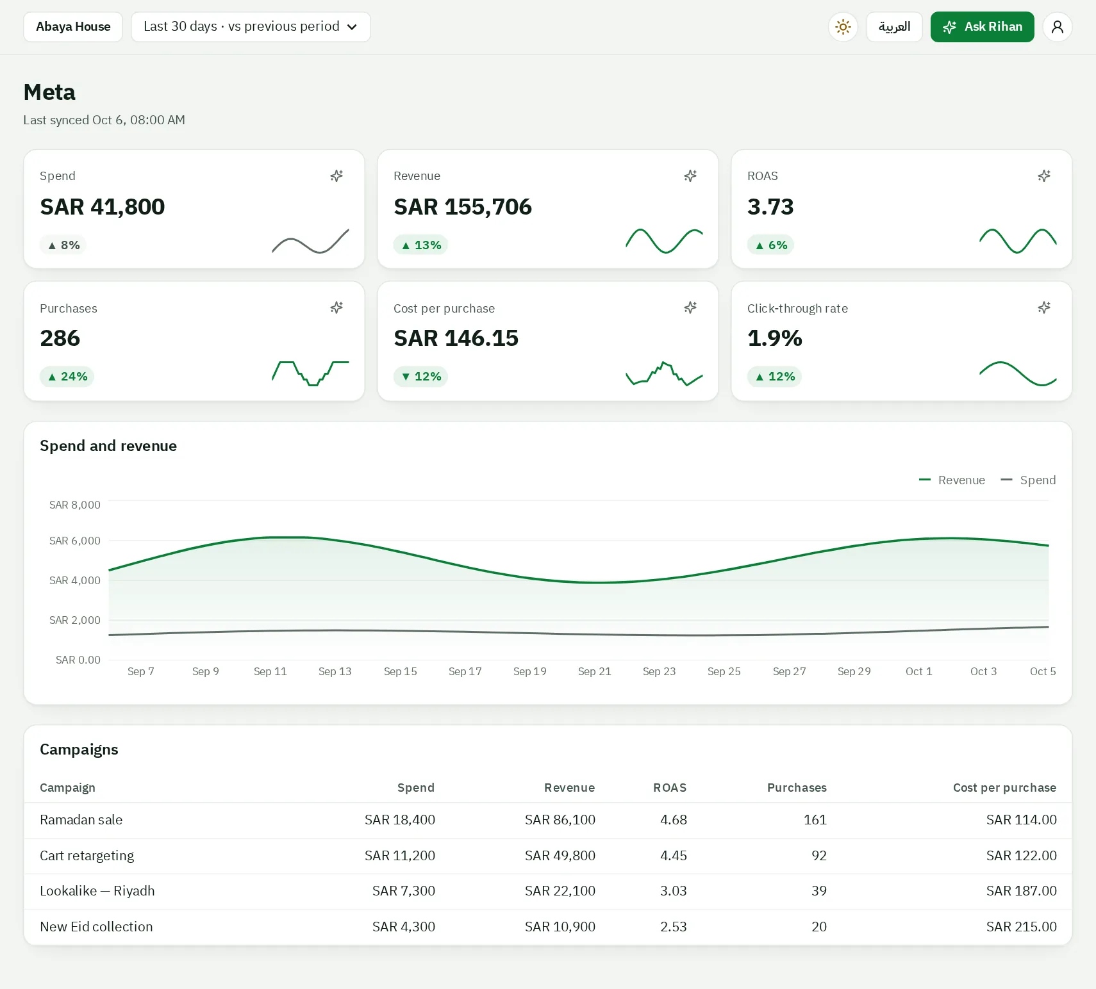The height and width of the screenshot is (989, 1096).
Task: Sort by Revenue column header
Action: [x=569, y=787]
